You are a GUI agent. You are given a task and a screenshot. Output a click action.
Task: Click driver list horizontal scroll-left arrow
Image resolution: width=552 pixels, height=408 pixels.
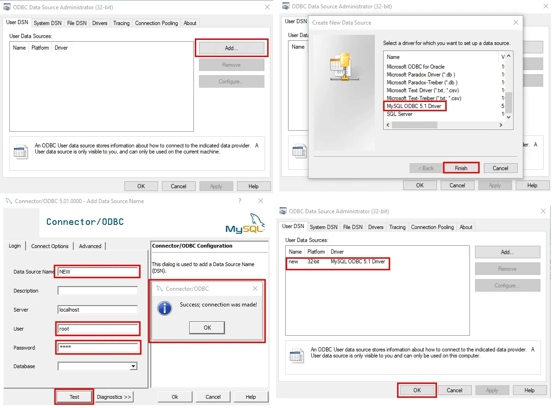[x=388, y=125]
